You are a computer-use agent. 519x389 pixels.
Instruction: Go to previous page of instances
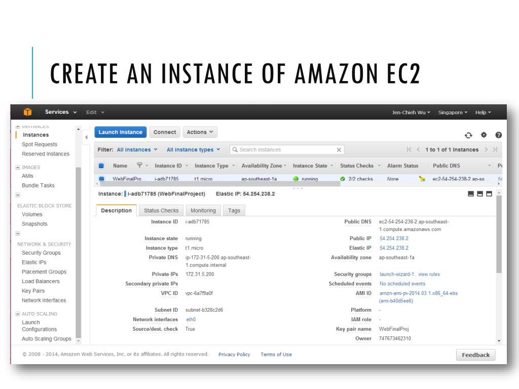click(x=418, y=149)
